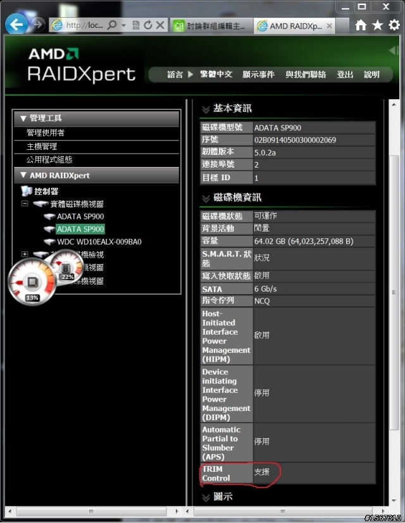Click the hide sidebar arrow at top right
Viewport: 405px width, 523px height.
(394, 51)
